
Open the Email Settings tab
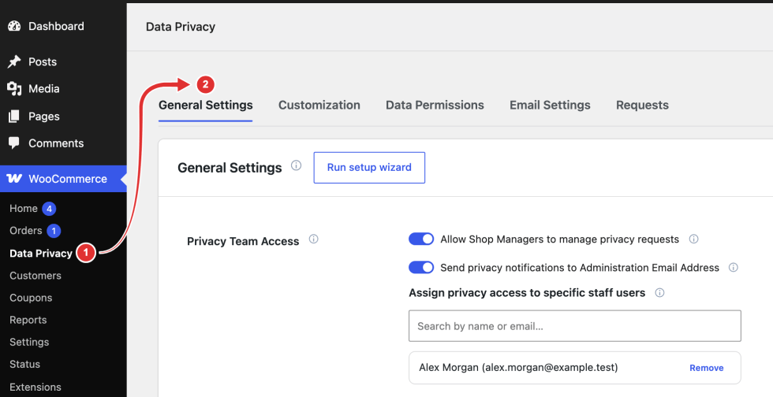coord(550,105)
